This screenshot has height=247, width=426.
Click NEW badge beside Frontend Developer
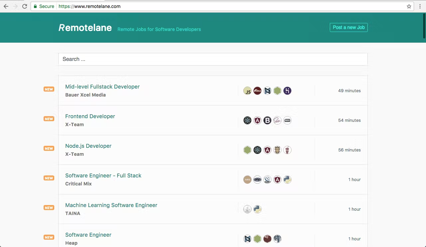tap(49, 119)
